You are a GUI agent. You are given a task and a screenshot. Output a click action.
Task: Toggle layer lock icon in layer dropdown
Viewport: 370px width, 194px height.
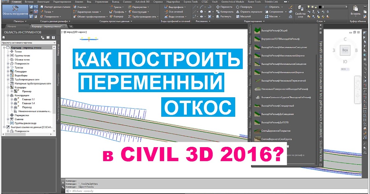point(315,6)
